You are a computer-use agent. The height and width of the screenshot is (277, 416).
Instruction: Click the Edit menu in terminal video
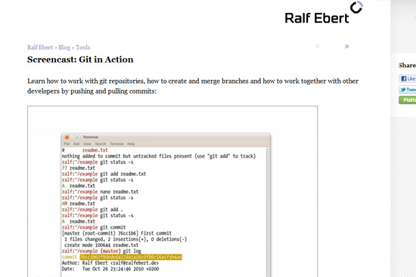[76, 144]
